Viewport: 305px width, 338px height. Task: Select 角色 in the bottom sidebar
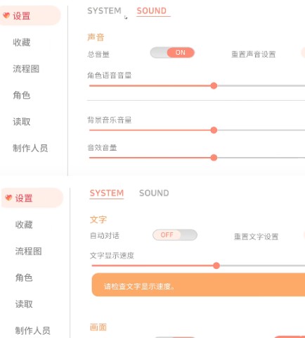pos(24,277)
